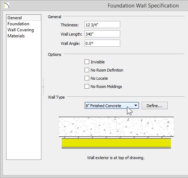The image size is (188, 178).
Task: Open the Foundation panel
Action: pyautogui.click(x=24, y=24)
